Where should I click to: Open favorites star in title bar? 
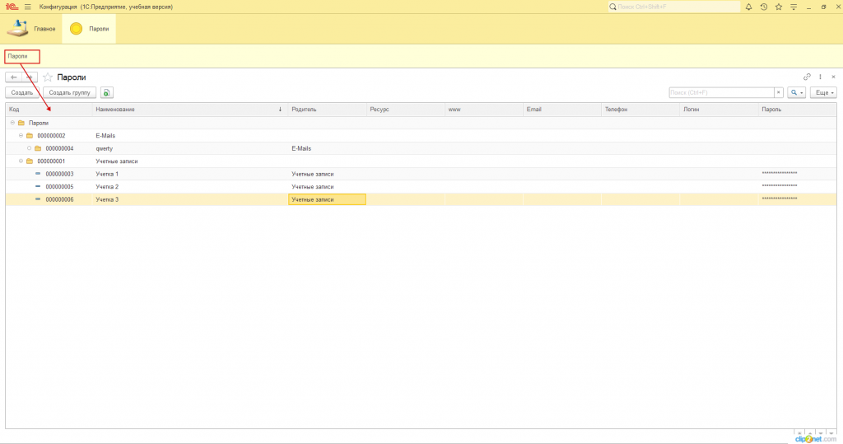click(779, 7)
